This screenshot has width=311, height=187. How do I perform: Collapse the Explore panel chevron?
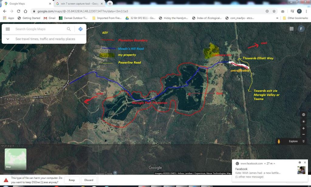[303, 141]
